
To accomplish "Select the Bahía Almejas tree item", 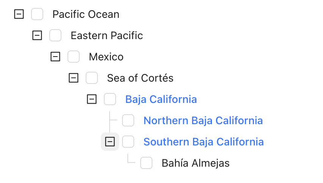I will [196, 163].
